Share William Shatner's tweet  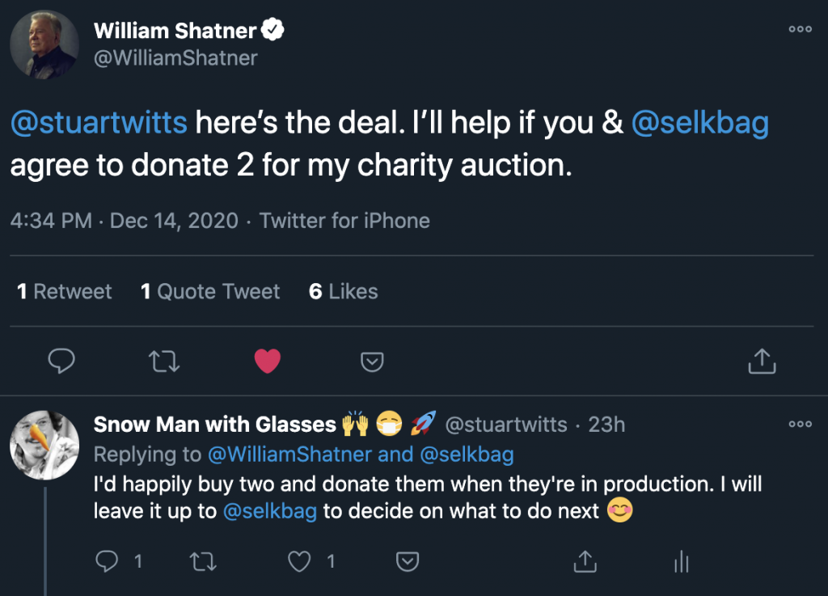click(761, 361)
